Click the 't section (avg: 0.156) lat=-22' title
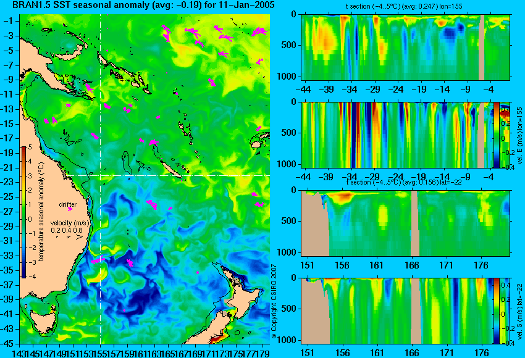Image resolution: width=525 pixels, height=358 pixels. coord(404,182)
